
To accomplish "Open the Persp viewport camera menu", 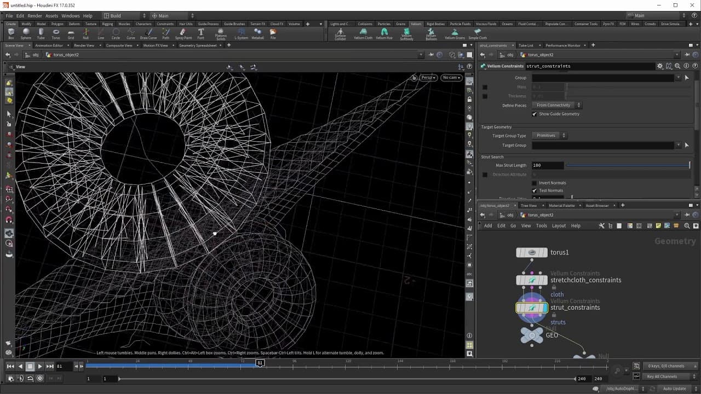I will coord(428,78).
